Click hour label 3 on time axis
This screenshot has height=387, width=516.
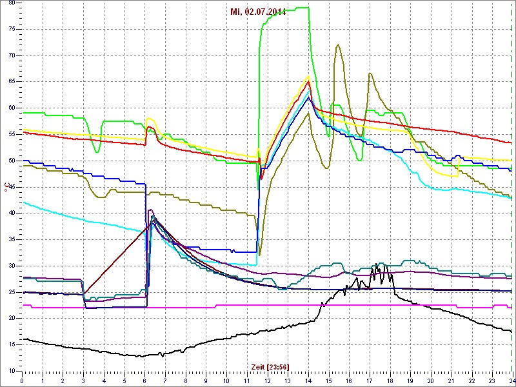(x=83, y=381)
